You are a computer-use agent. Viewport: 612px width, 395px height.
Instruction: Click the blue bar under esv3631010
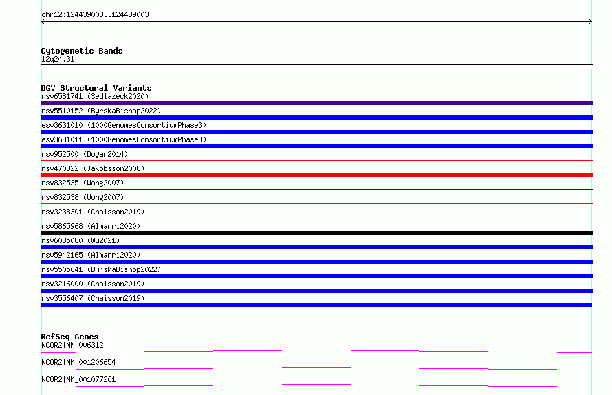(x=316, y=132)
